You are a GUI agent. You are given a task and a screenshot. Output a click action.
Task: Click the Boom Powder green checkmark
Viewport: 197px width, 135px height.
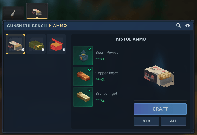point(90,49)
